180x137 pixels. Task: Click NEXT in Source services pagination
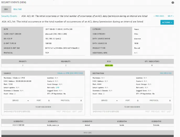pos(74,111)
